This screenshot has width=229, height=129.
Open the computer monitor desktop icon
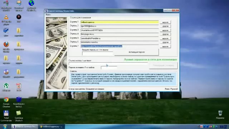(x=6, y=32)
